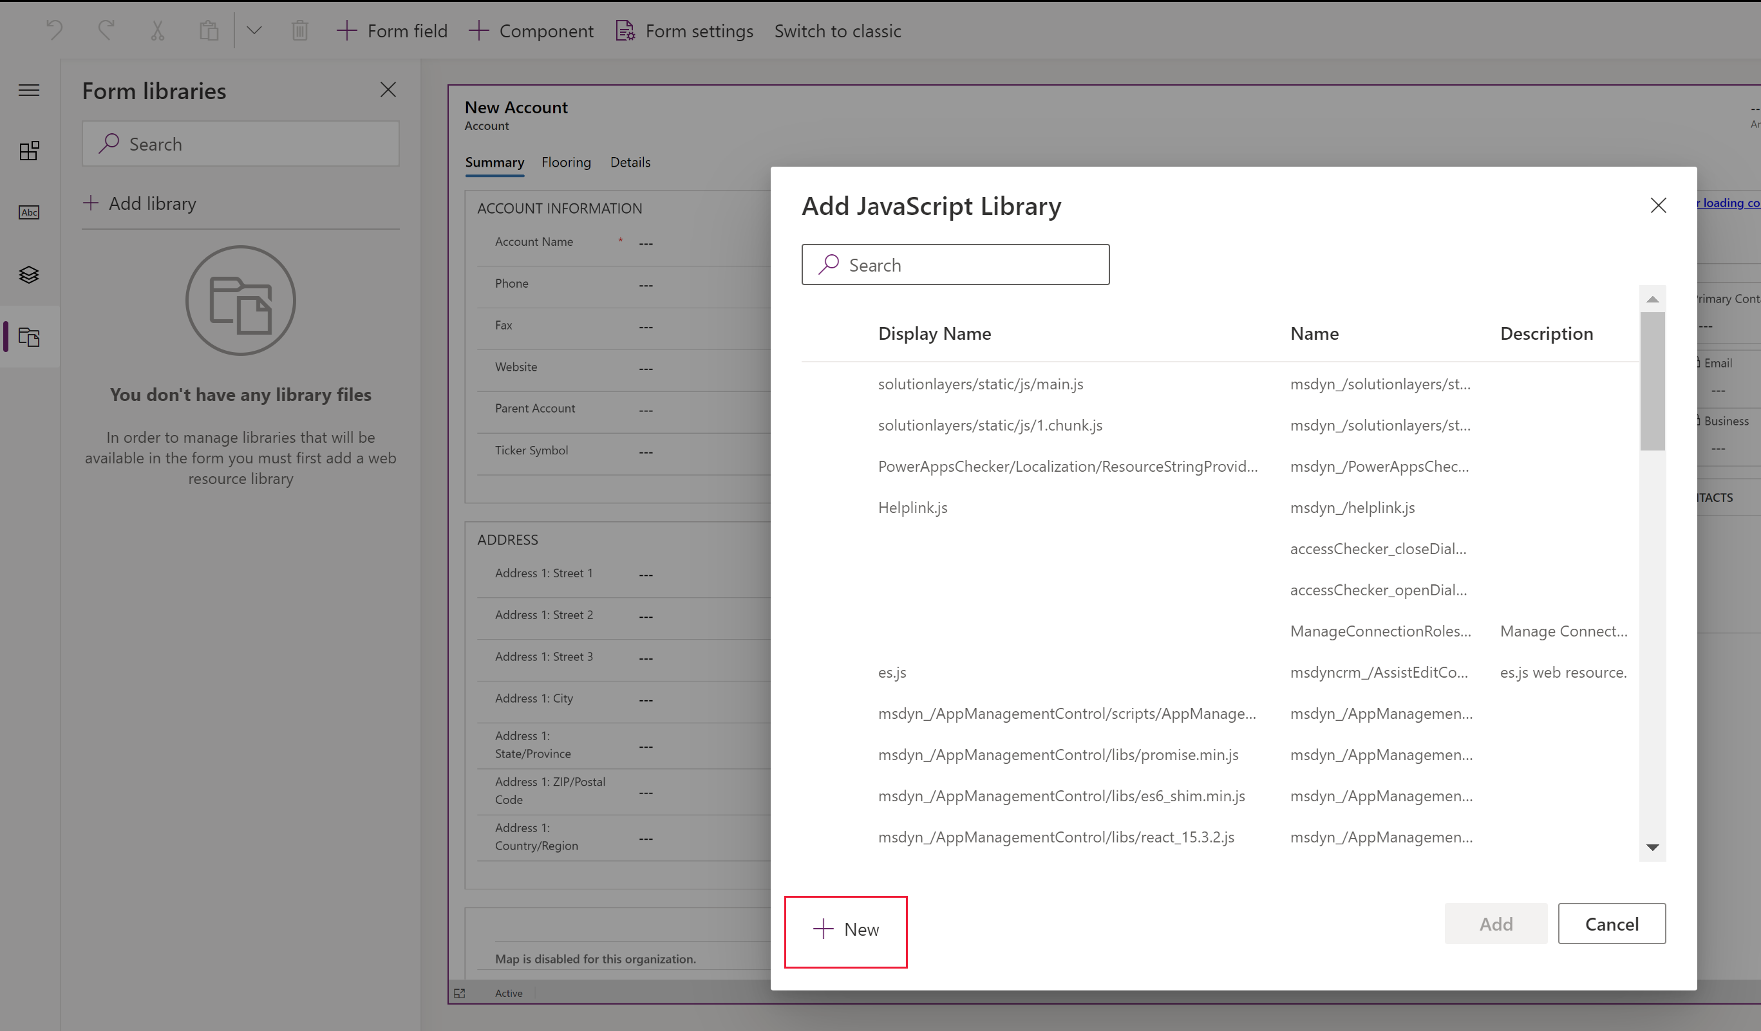The image size is (1761, 1031).
Task: Click Switch to classic button in toolbar
Action: [836, 31]
